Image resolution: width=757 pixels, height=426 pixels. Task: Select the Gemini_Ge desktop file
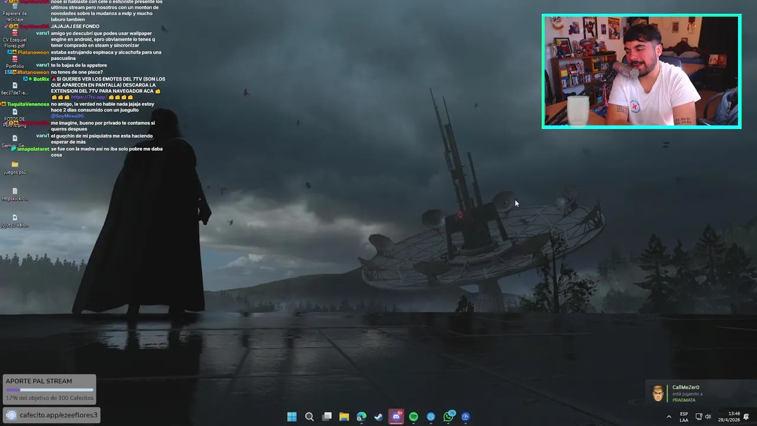15,141
